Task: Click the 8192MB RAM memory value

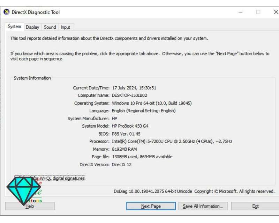Action: 125,149
